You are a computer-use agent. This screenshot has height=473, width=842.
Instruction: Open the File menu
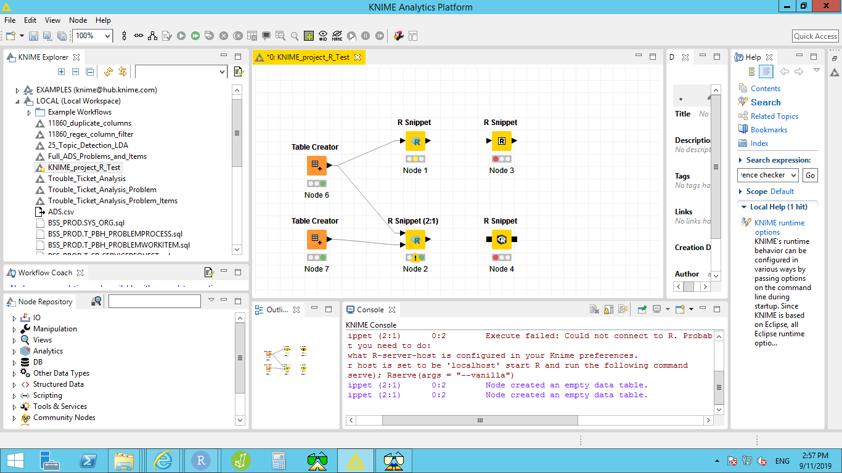pos(10,20)
